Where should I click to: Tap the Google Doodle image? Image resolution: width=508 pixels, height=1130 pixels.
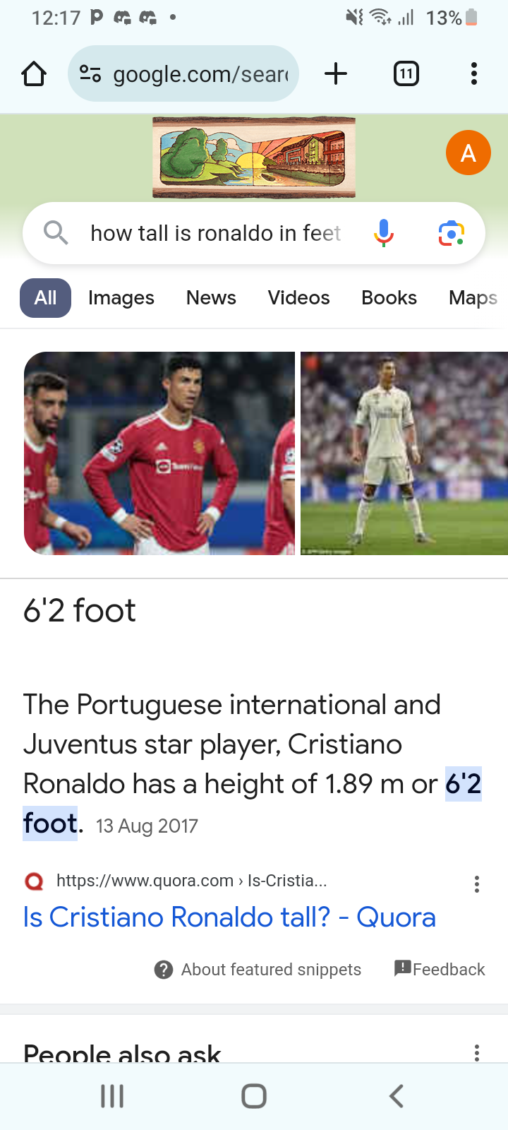(x=254, y=157)
